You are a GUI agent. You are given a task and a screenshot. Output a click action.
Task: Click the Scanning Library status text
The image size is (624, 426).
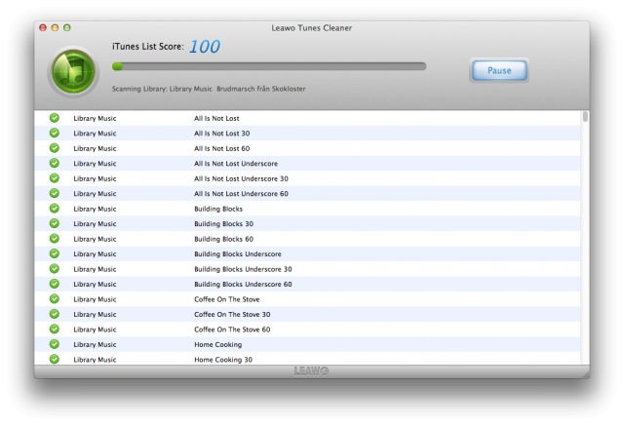(x=209, y=89)
